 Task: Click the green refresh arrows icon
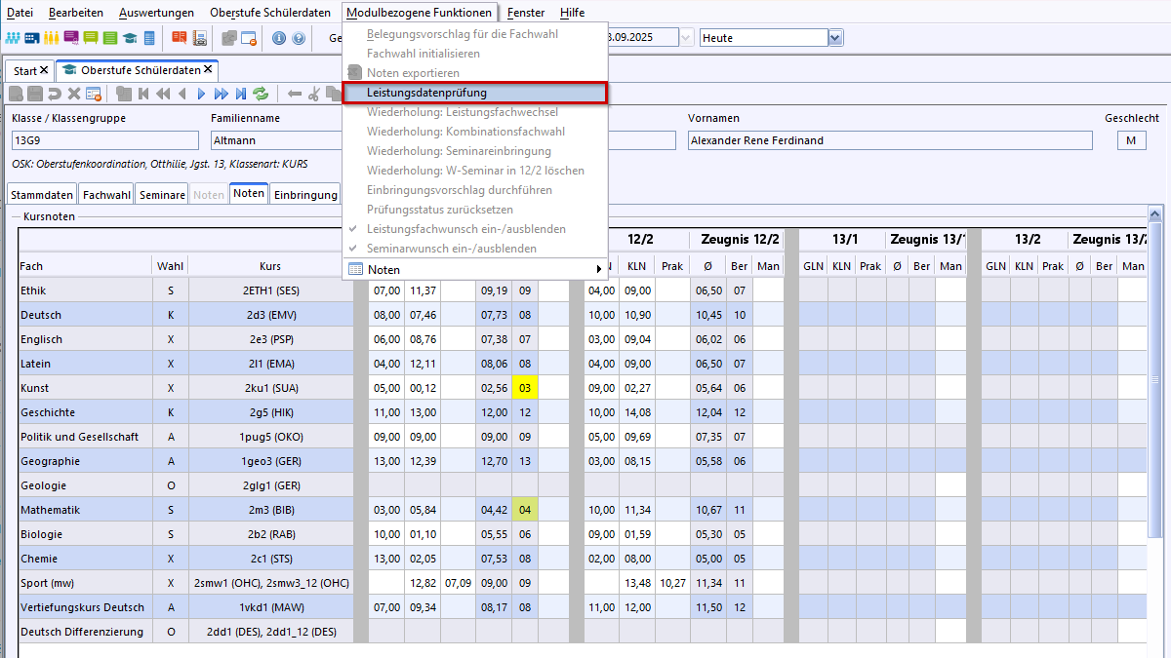261,95
